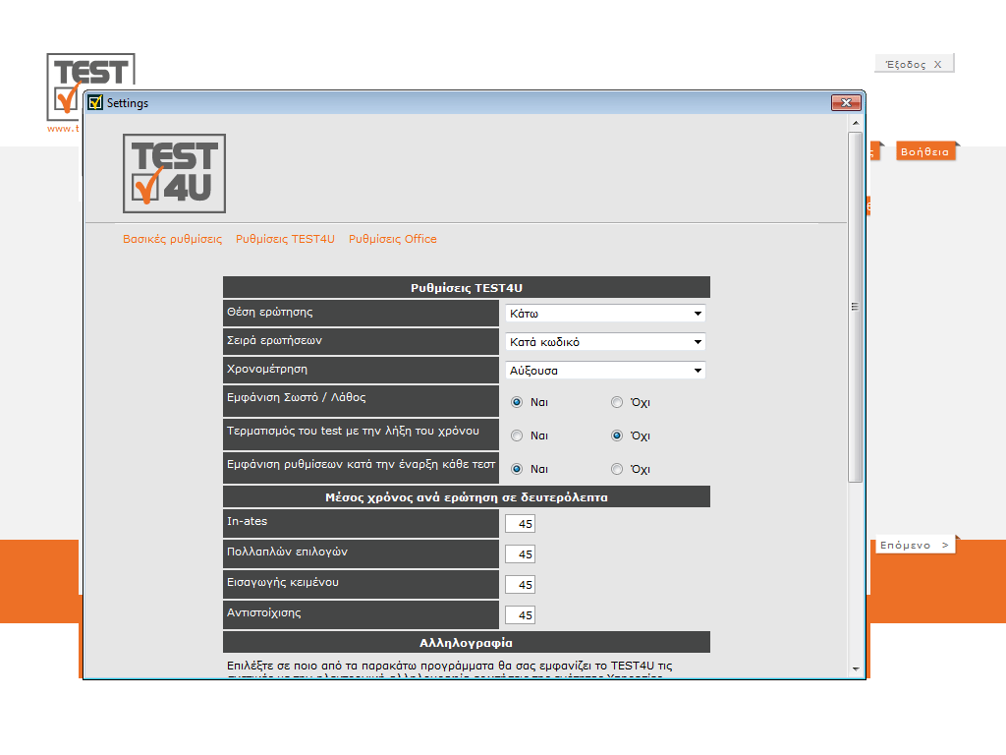
Task: Open the Θέση ερώτησης dropdown
Action: (605, 314)
